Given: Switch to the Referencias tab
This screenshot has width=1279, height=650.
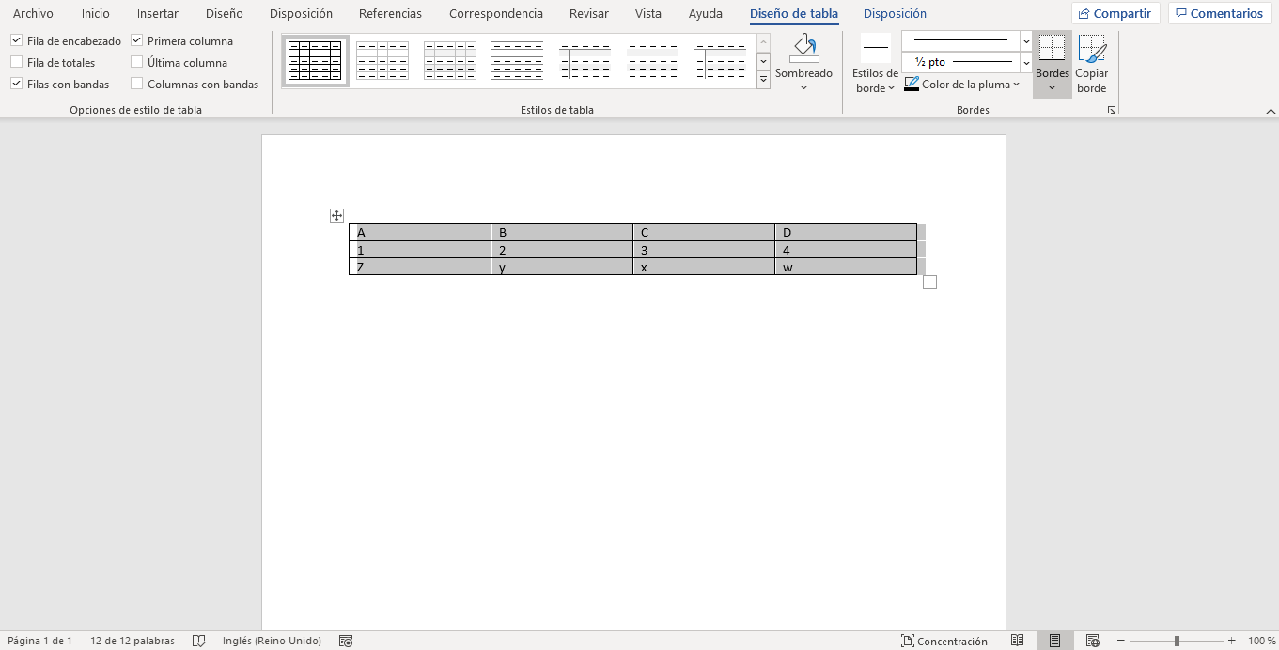Looking at the screenshot, I should 390,14.
